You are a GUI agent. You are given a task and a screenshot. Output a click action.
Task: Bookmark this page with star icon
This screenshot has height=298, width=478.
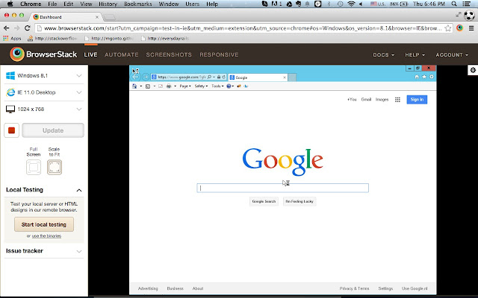click(x=448, y=28)
